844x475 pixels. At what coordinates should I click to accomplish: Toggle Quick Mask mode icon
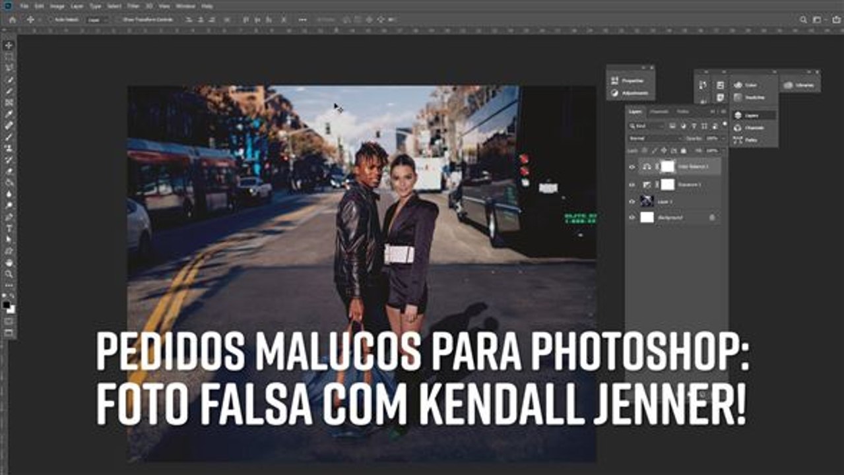pos(9,320)
